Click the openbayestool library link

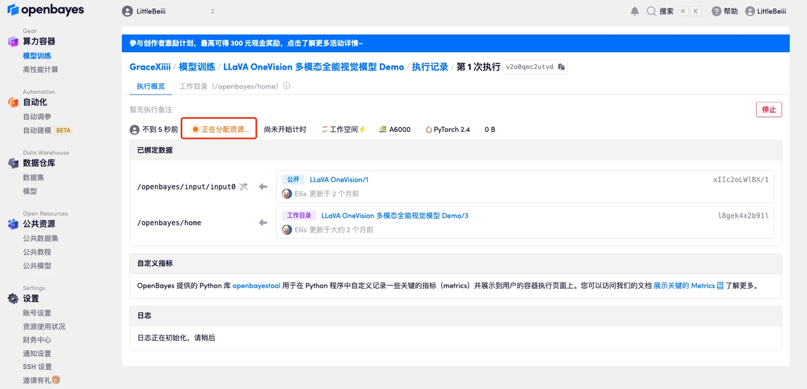[257, 285]
